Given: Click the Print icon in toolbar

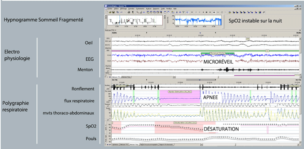Looking at the screenshot, I should click(129, 12).
